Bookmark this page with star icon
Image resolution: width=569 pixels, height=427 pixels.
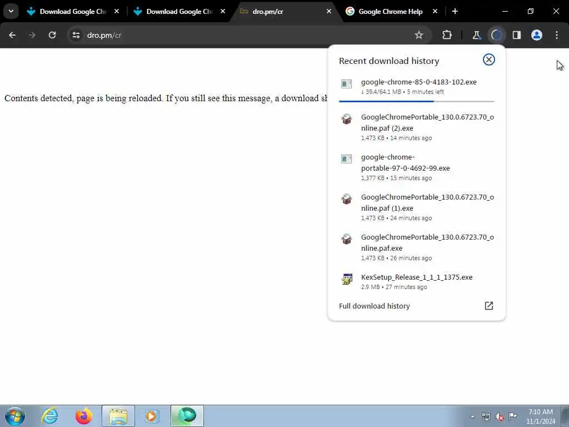tap(419, 35)
